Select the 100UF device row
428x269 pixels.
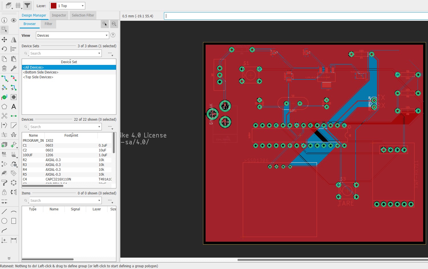pos(67,155)
